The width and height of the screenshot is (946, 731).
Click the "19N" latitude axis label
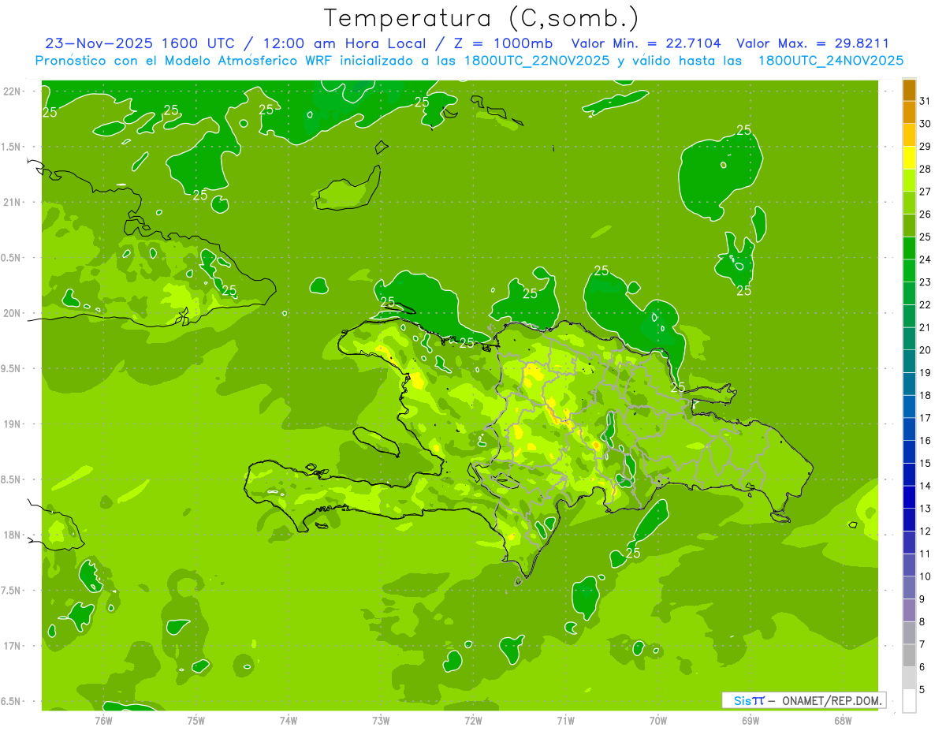tap(13, 424)
